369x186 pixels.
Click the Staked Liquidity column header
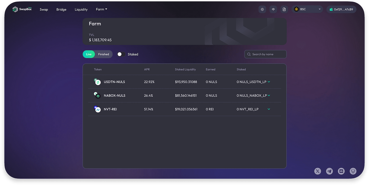(185, 69)
